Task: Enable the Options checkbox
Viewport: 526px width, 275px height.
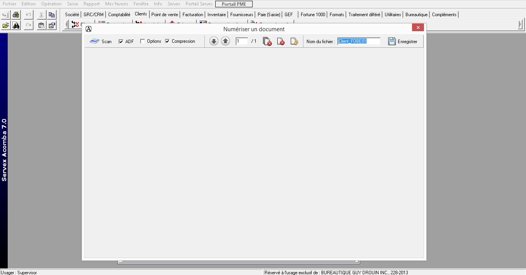Action: tap(142, 41)
